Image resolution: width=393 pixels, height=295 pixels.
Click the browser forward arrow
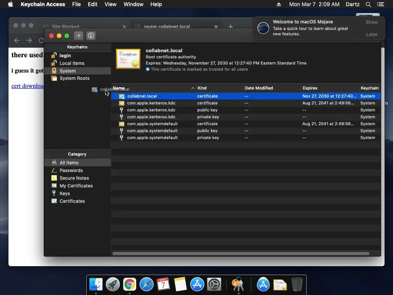coord(29,40)
